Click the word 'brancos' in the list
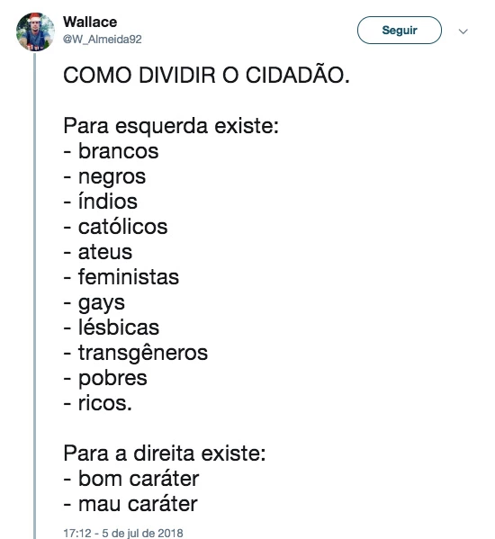Image resolution: width=495 pixels, height=539 pixels. coord(118,151)
